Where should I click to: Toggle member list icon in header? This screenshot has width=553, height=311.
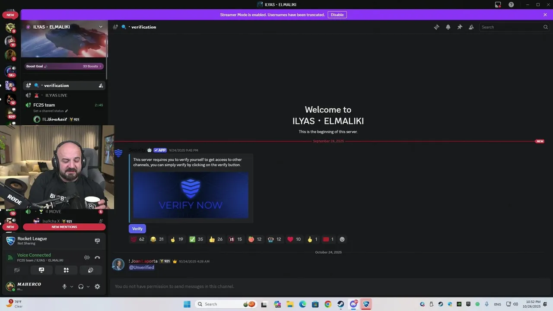471,27
